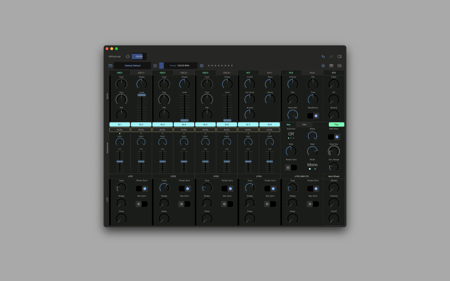Toggle LFO2 Tempo Sync switch
450x281 pixels.
click(x=184, y=189)
